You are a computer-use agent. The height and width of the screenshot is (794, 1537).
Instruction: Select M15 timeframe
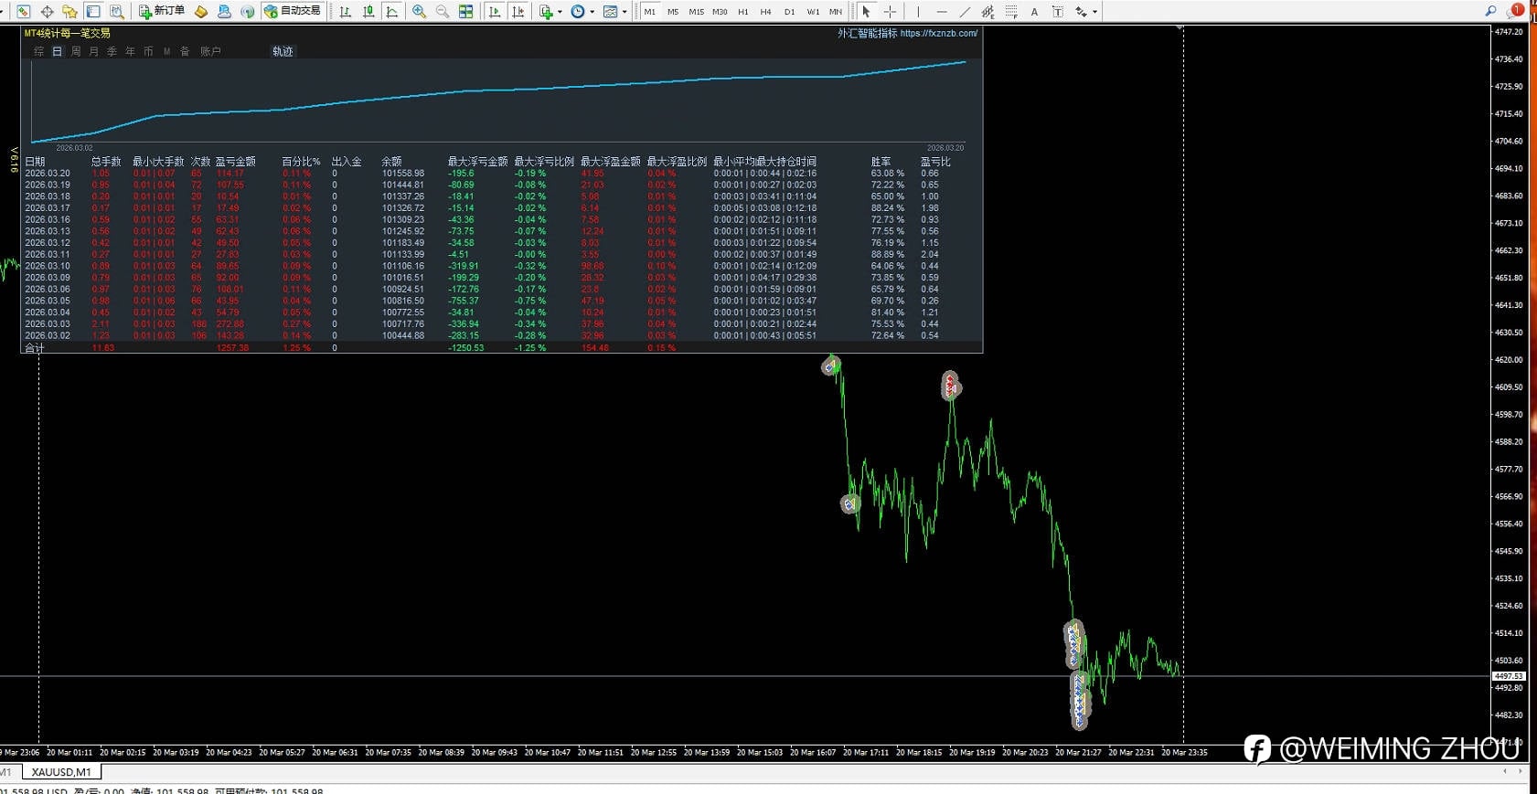696,11
